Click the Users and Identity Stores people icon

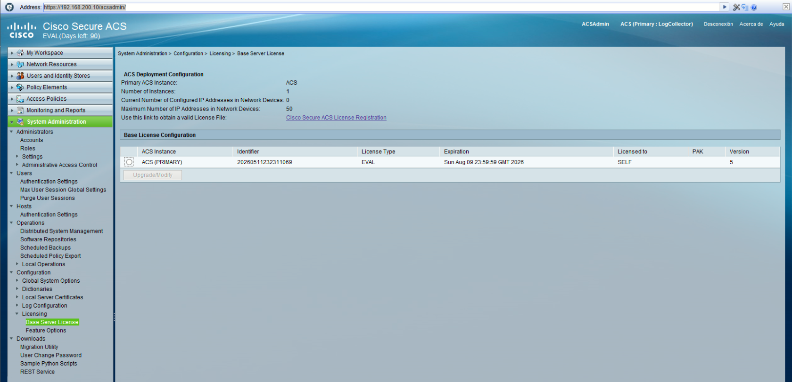(20, 76)
